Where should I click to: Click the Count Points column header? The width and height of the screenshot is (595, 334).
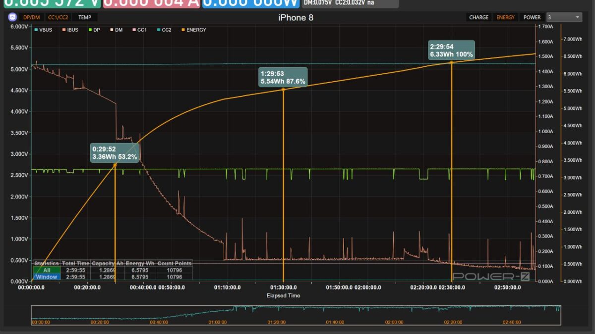[x=174, y=264]
